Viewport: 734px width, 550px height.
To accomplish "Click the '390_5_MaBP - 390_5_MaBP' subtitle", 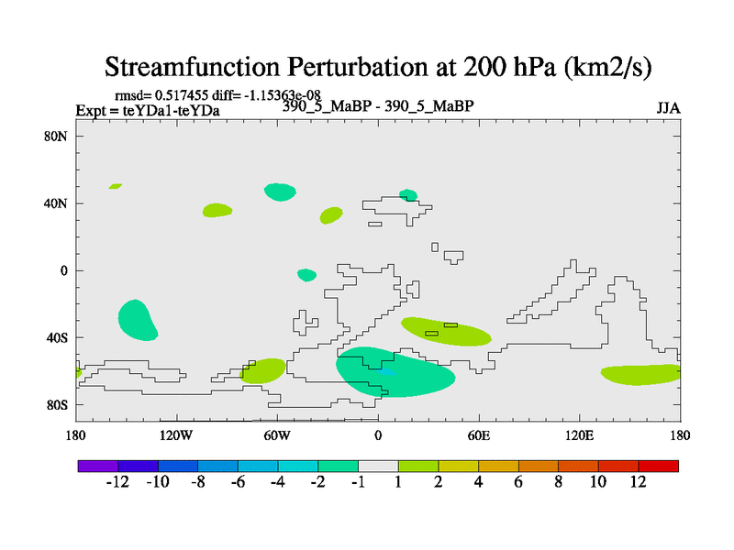I will (x=378, y=105).
